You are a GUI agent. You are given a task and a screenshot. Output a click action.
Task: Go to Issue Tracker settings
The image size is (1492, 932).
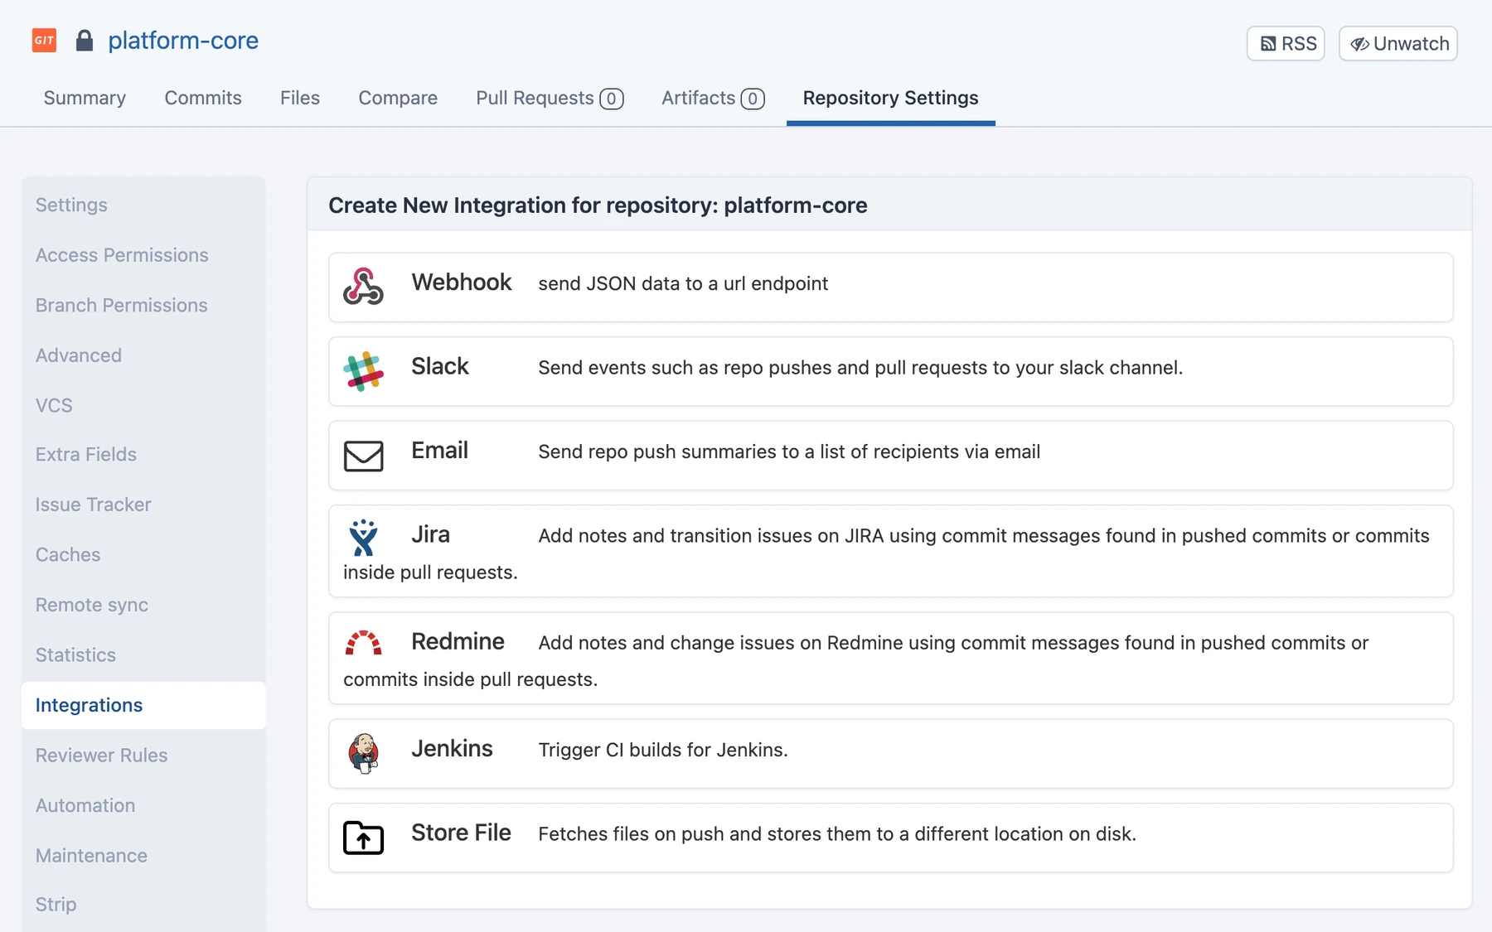coord(143,505)
